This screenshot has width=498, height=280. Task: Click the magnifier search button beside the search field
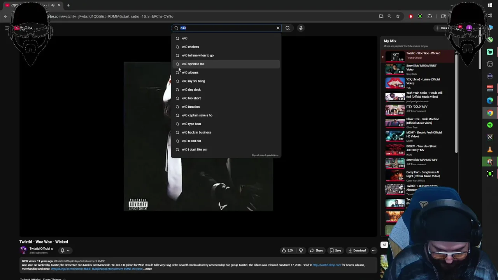click(288, 28)
